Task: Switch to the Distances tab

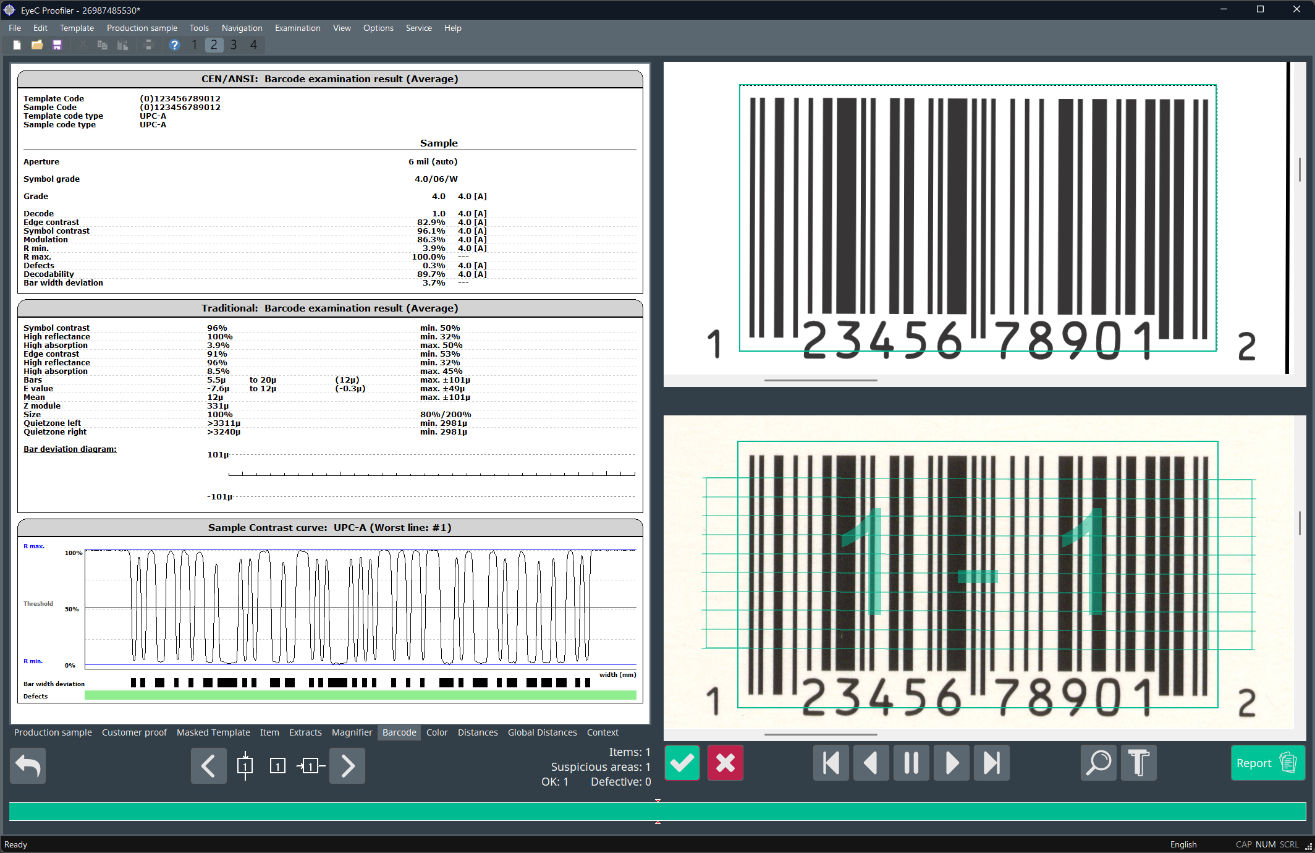Action: tap(478, 732)
